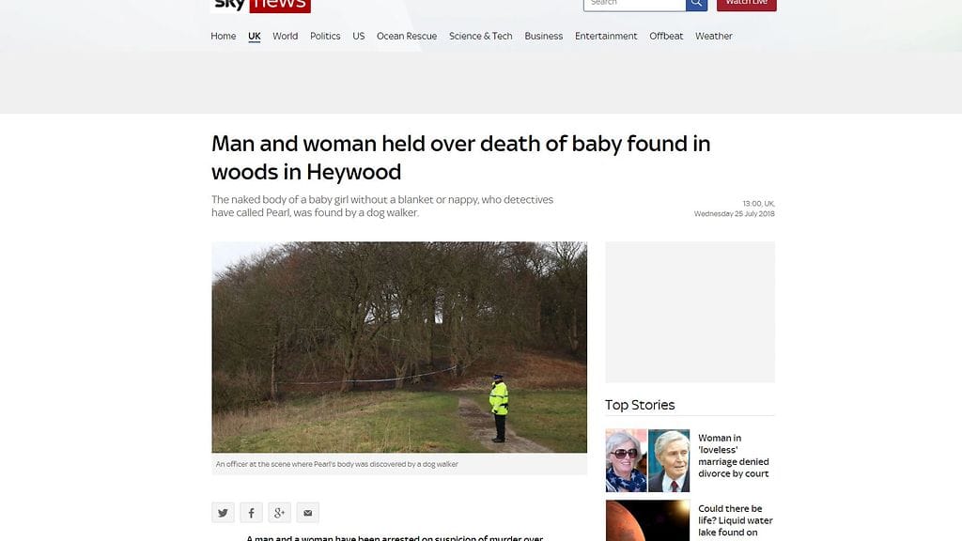Open 'loveless' marriage divorce story link
This screenshot has height=541, width=962.
point(733,456)
